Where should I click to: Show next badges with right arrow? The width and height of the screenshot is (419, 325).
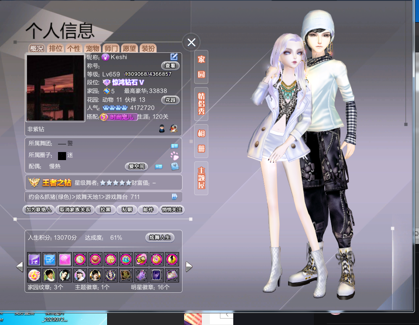click(x=189, y=267)
